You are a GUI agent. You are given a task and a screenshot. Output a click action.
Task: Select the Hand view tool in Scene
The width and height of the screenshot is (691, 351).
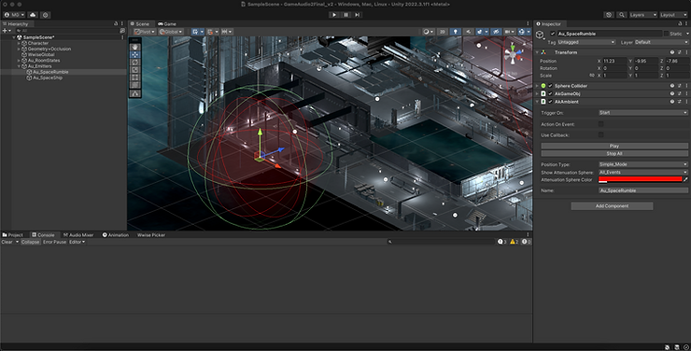[134, 47]
